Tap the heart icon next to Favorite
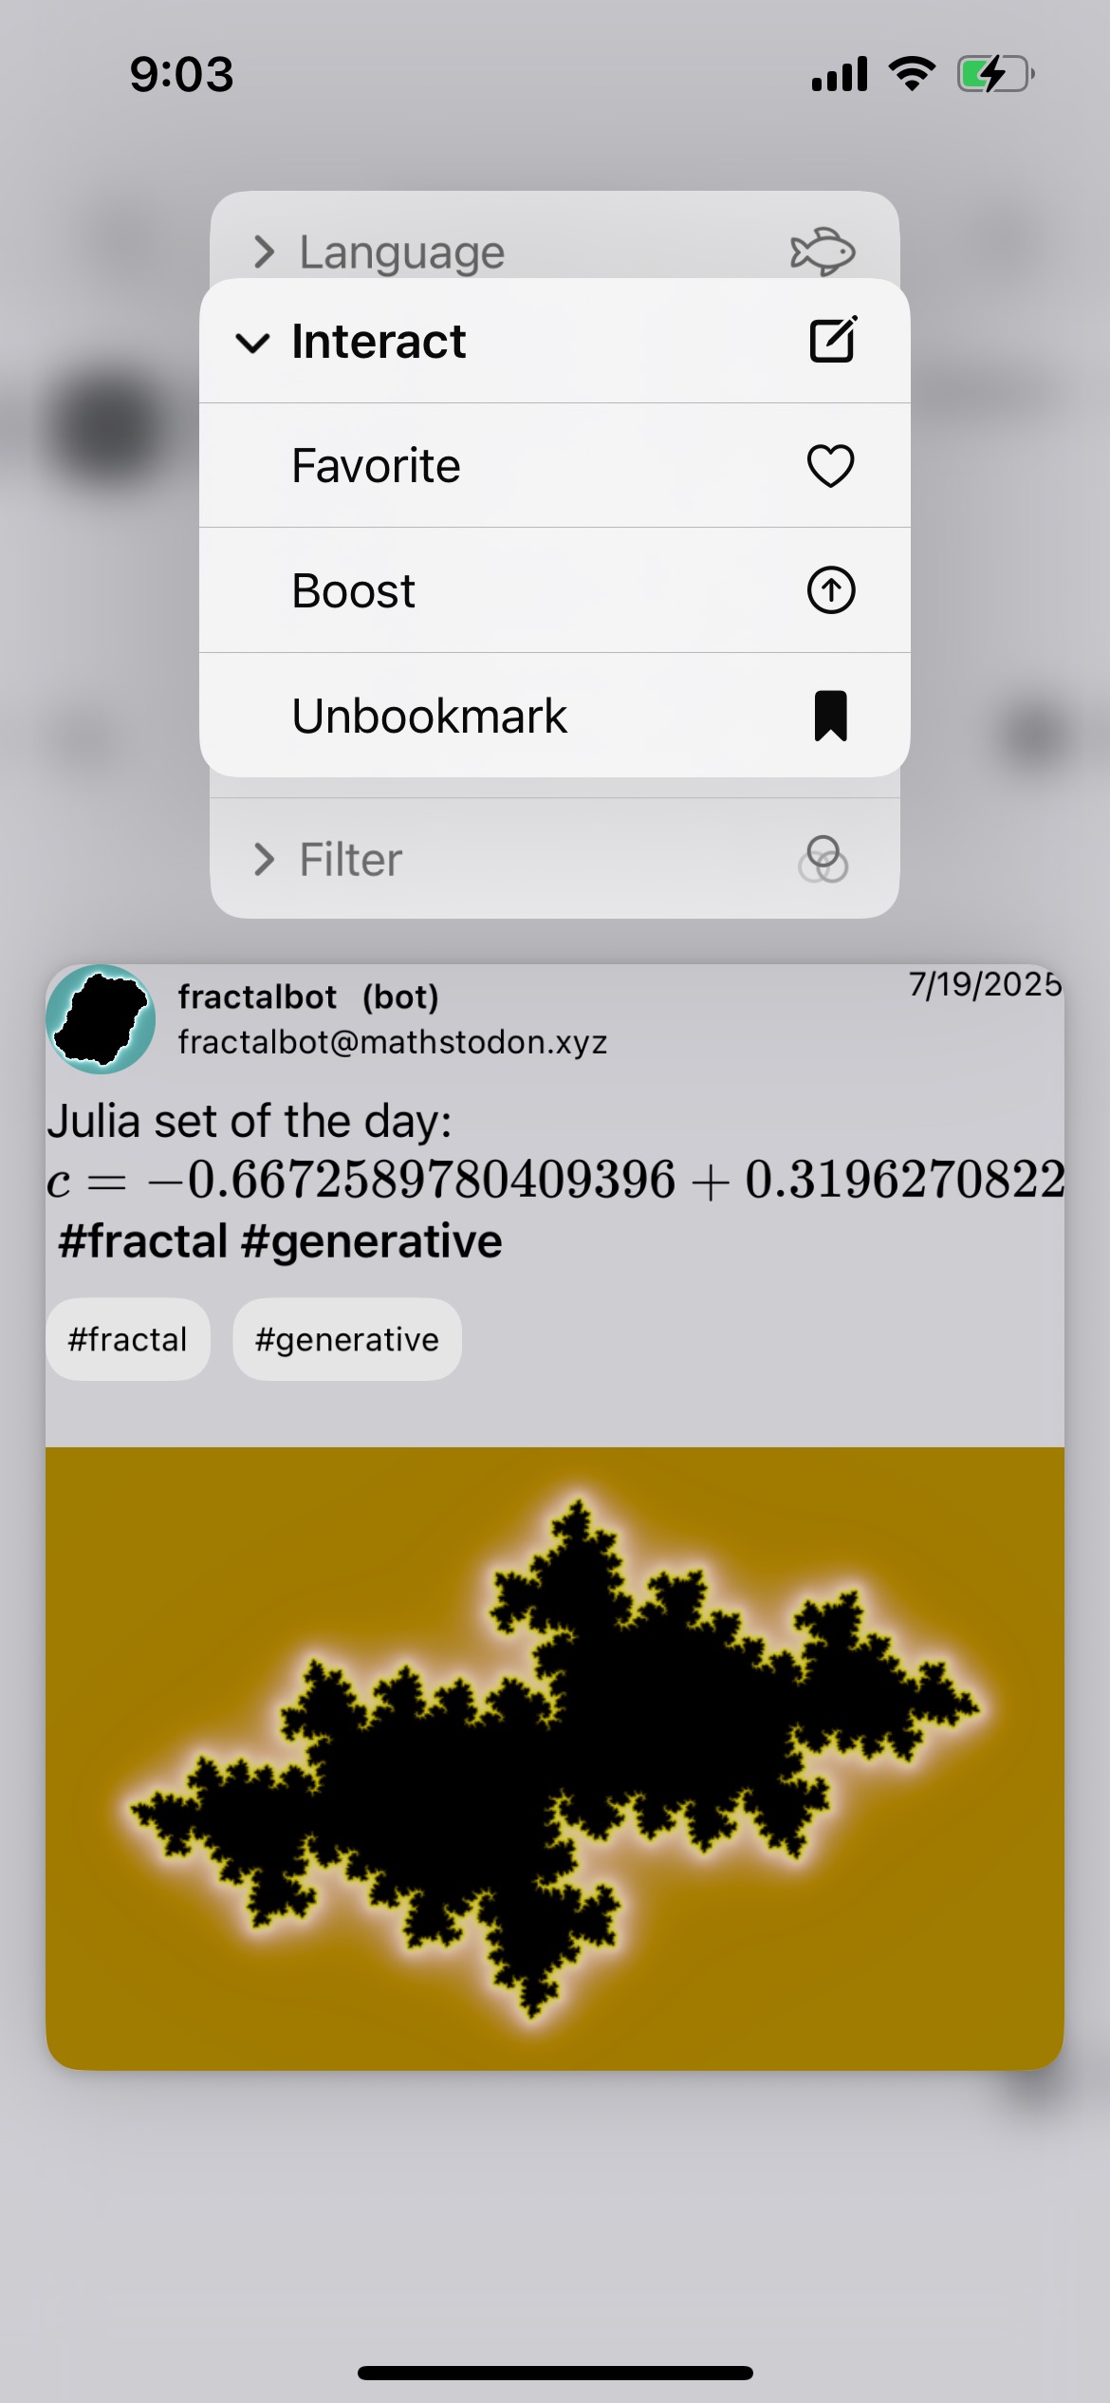The height and width of the screenshot is (2403, 1110). point(830,466)
